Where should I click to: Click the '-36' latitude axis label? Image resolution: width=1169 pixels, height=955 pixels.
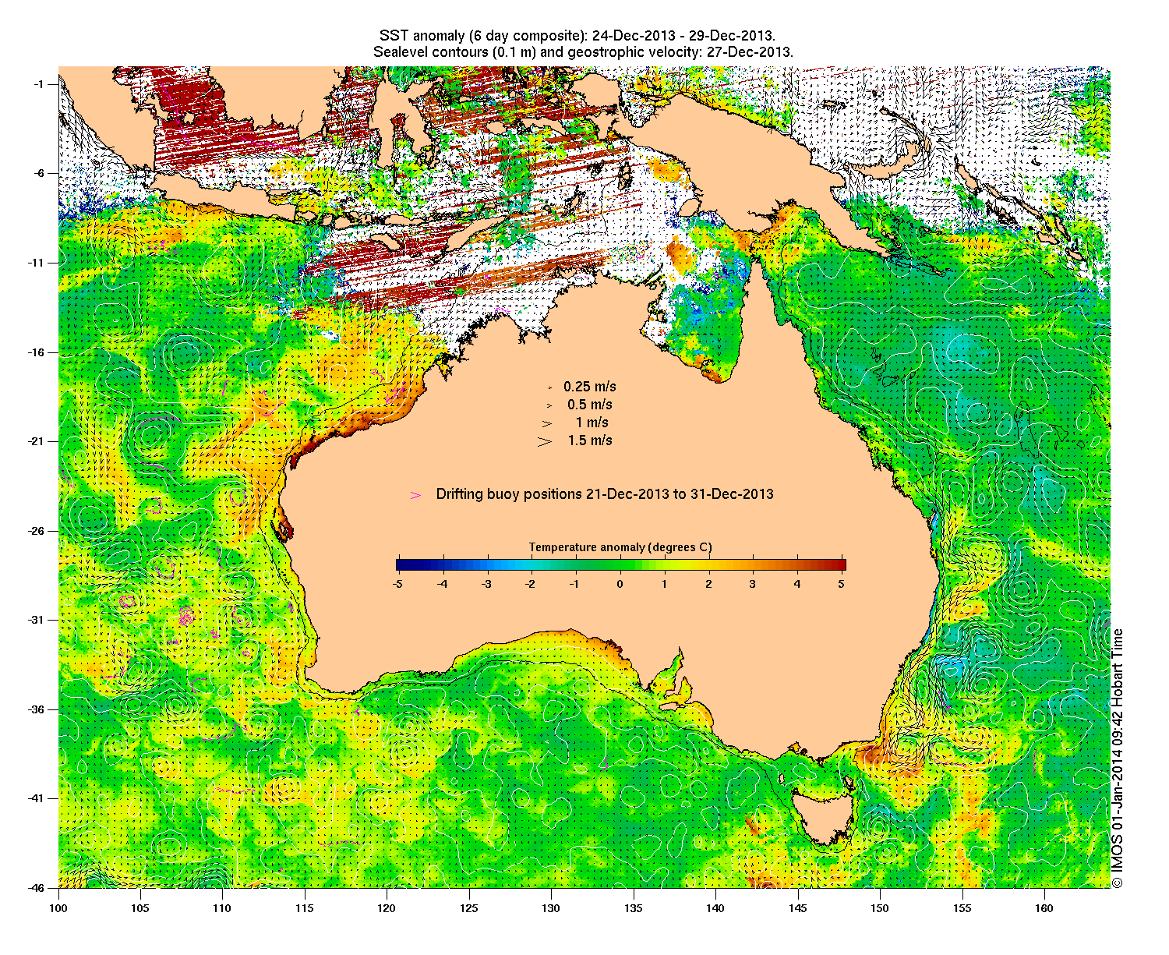[x=37, y=709]
